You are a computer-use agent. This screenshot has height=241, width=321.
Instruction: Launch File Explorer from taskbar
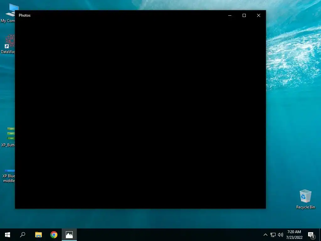coord(38,235)
